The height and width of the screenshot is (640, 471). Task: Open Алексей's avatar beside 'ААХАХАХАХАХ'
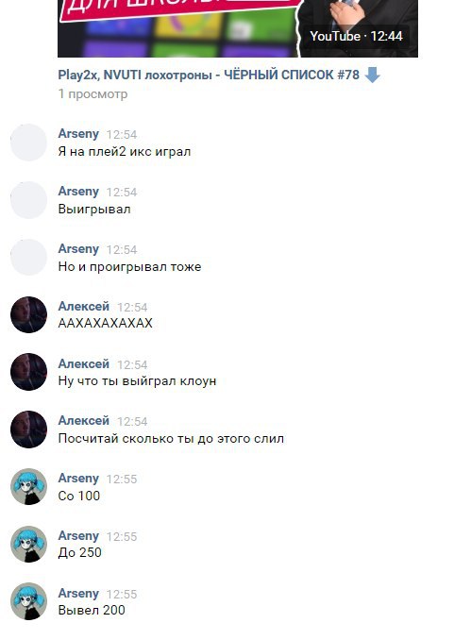click(28, 314)
